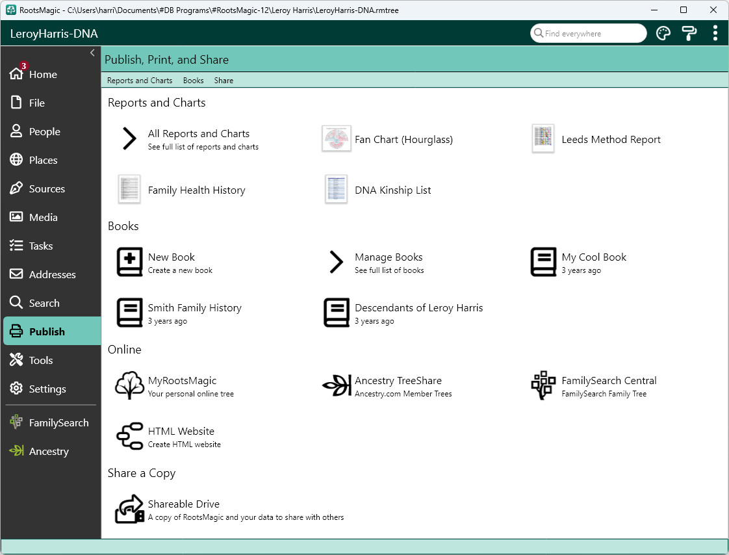
Task: Open MyRootsMagic online tree
Action: point(174,386)
